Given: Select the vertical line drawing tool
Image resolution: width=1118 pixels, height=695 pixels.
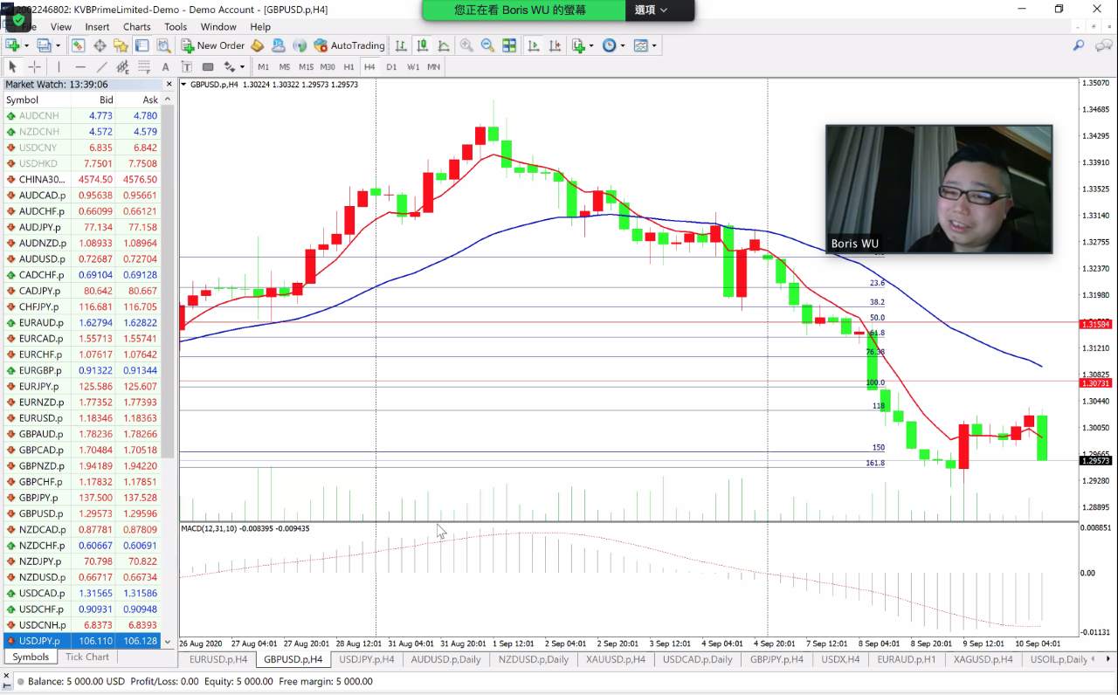Looking at the screenshot, I should (x=59, y=66).
